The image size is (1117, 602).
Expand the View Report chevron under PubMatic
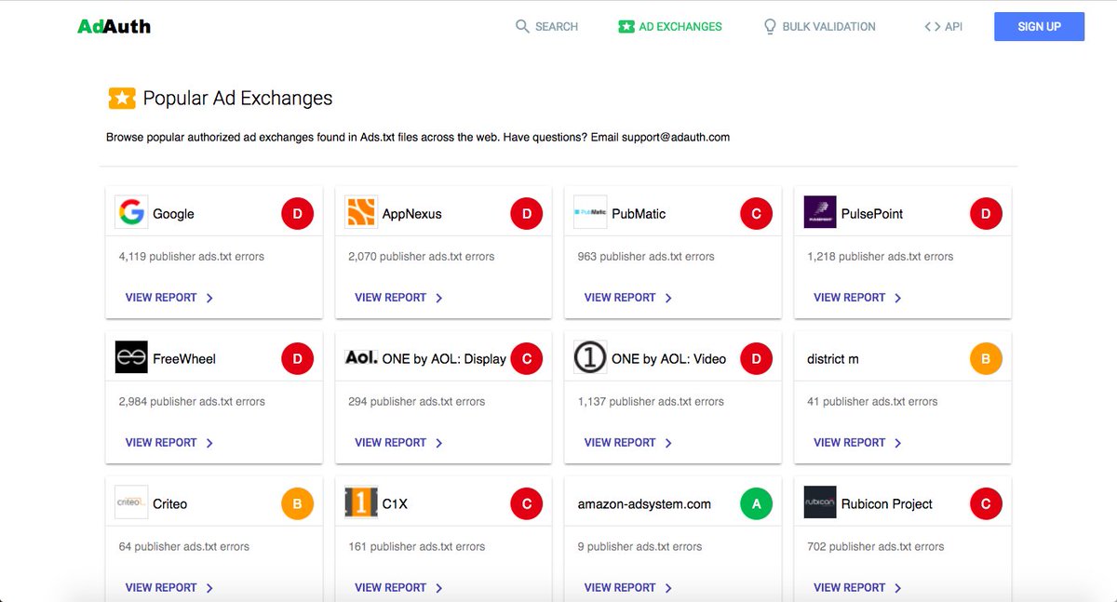tap(667, 298)
